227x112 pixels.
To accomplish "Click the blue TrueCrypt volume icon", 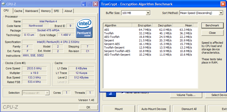I will click(111, 94).
